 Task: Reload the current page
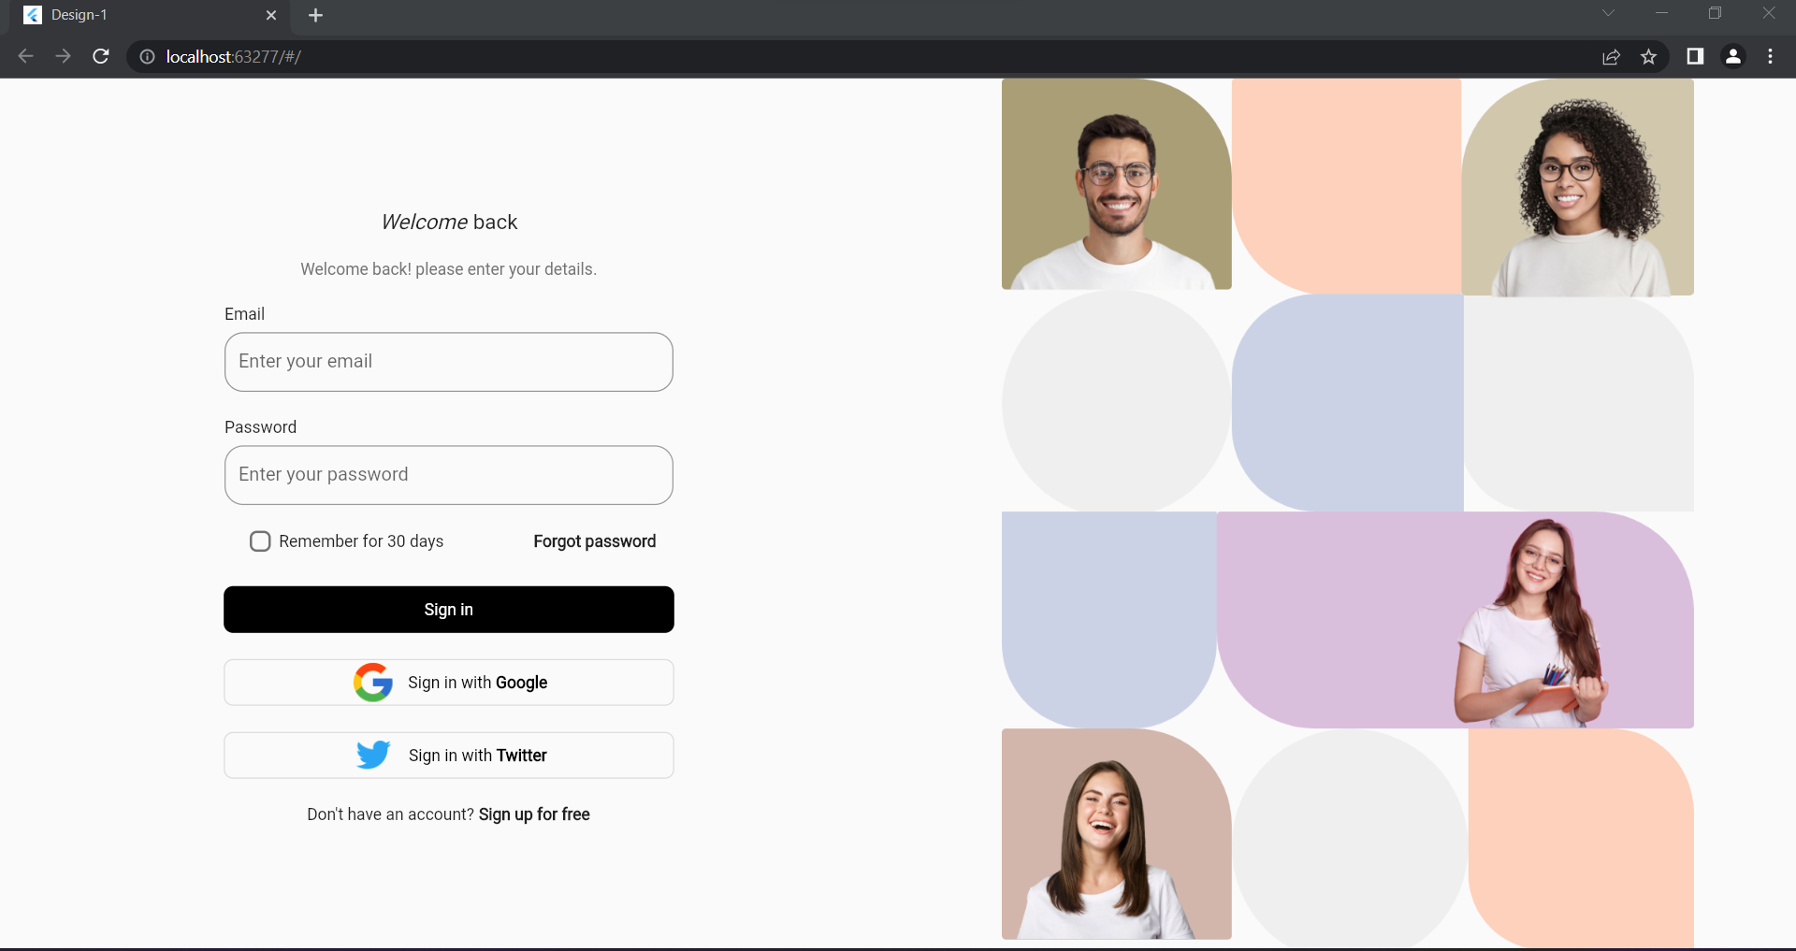pos(100,56)
